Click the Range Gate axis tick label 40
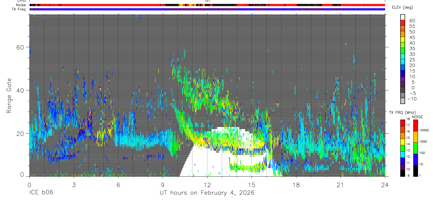The height and width of the screenshot is (200, 433). tap(20, 90)
